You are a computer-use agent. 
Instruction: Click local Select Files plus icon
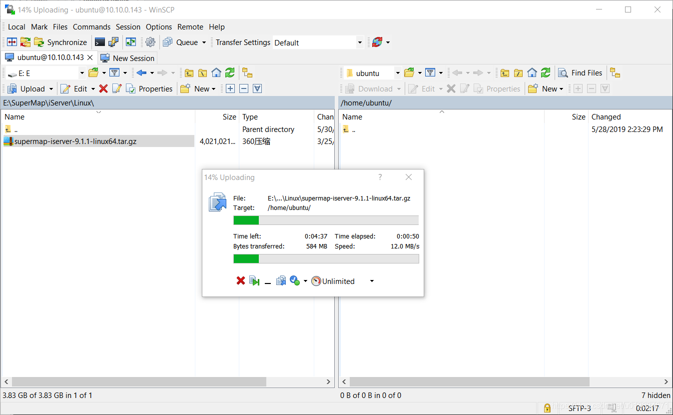230,88
